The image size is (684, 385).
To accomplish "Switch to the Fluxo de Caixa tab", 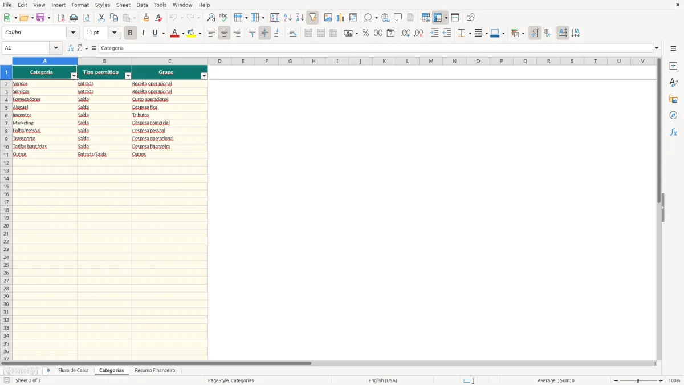I will 73,371.
